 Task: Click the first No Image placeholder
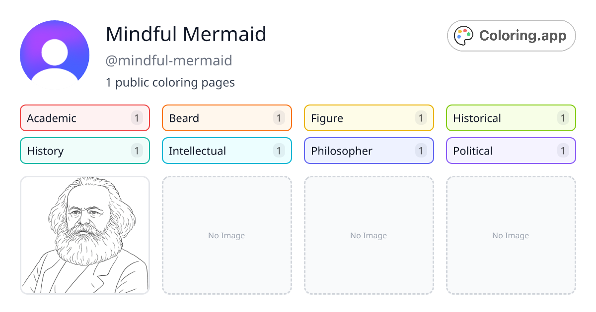tap(226, 235)
